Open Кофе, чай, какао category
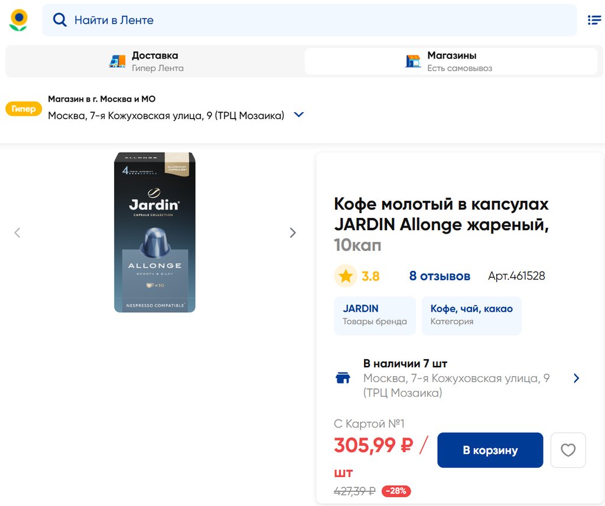 point(471,315)
